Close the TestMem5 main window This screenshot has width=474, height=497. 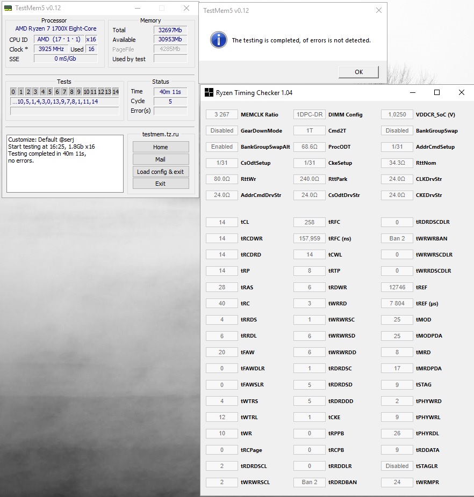186,8
